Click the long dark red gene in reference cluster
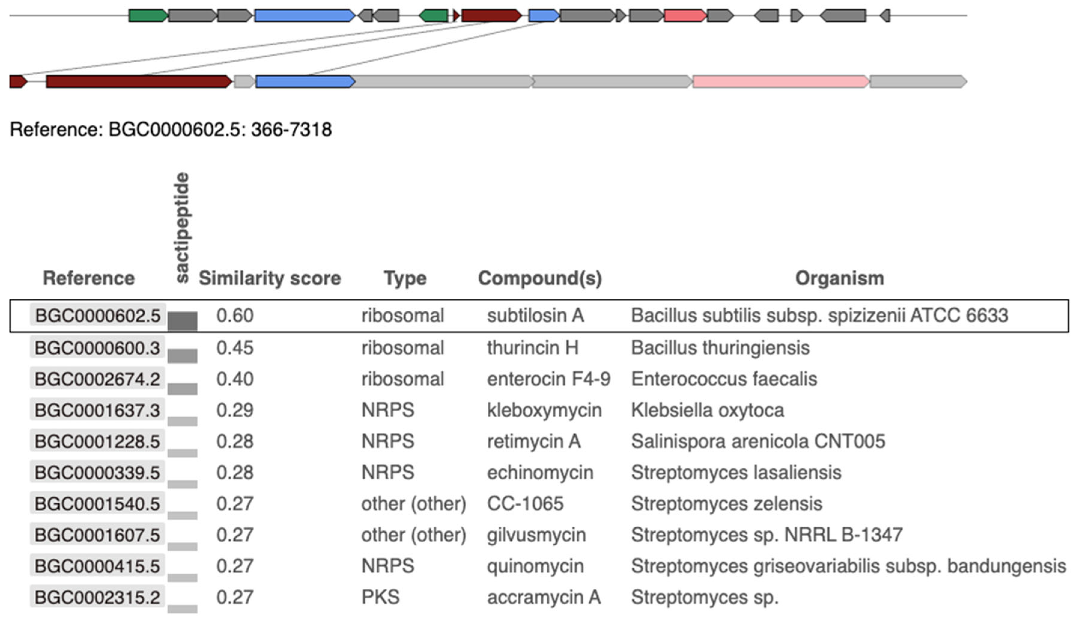 point(139,82)
